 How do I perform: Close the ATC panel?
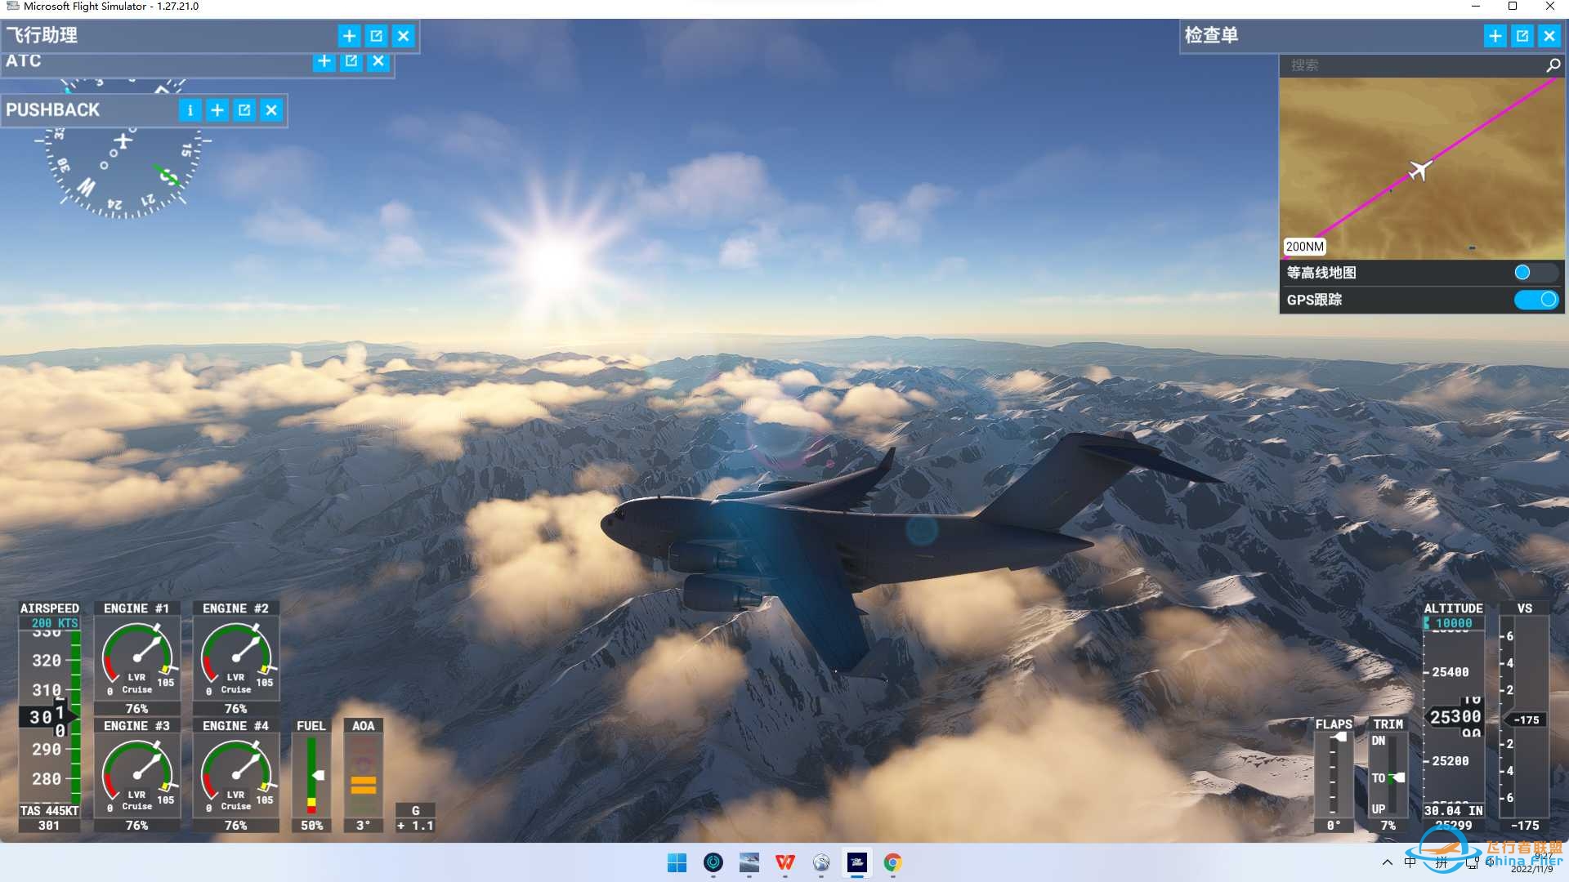(x=378, y=61)
